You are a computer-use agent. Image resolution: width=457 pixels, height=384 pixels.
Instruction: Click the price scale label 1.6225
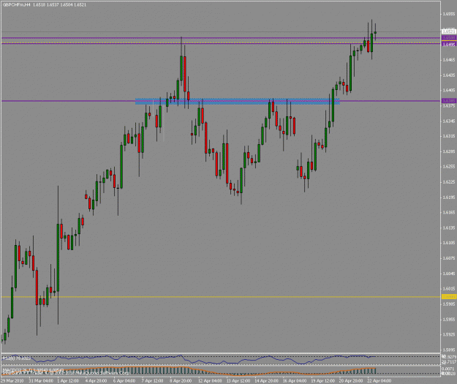tap(449, 182)
